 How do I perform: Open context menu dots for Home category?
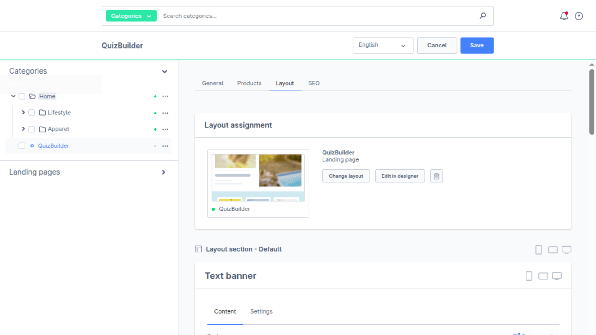(165, 96)
